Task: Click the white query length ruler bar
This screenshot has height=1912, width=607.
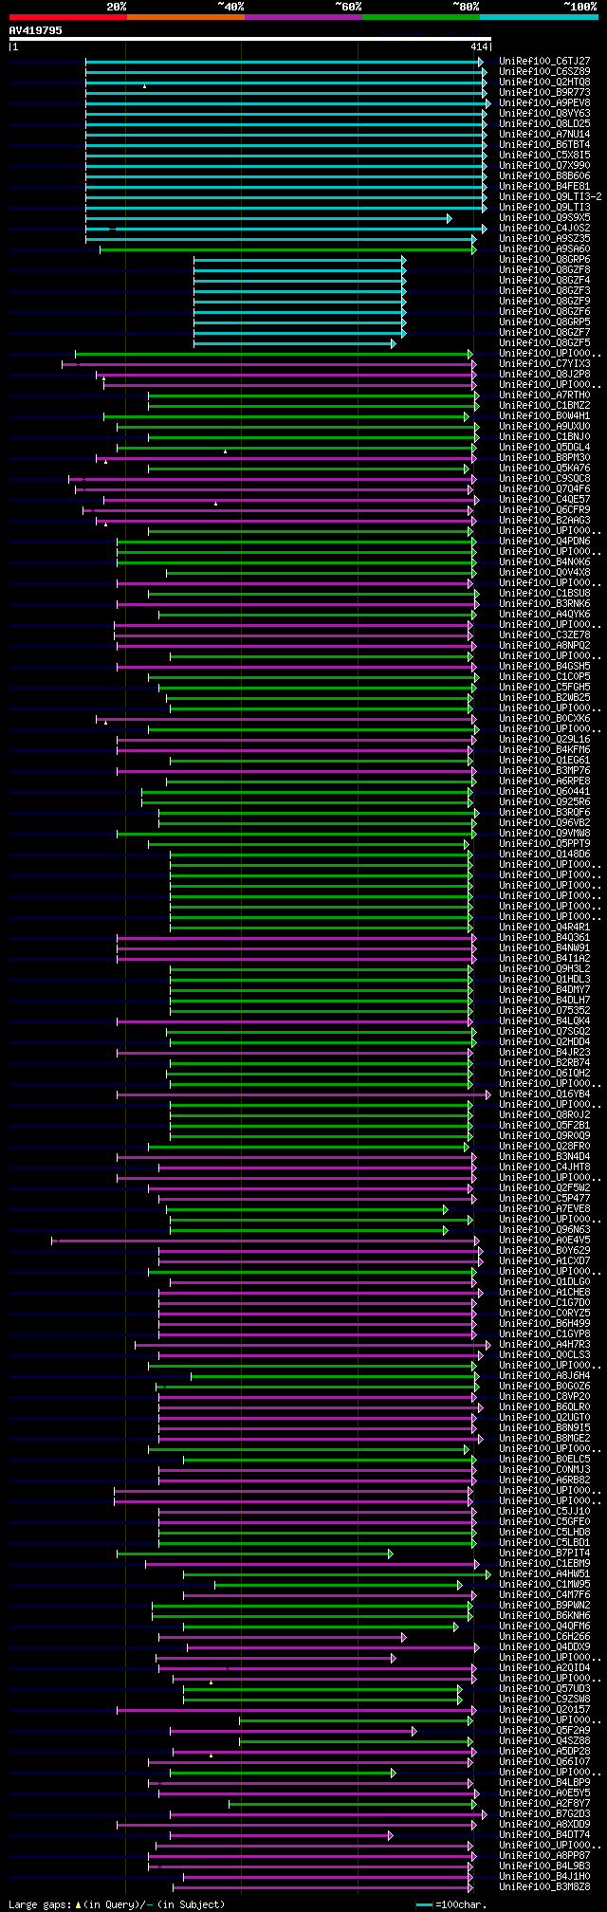Action: [x=249, y=39]
